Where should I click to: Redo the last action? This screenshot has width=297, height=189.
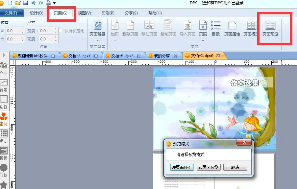tap(41, 3)
